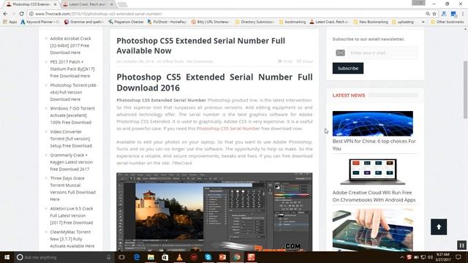Open the Best VPN for China article title
Screen dimensions: 468x263
click(x=374, y=145)
